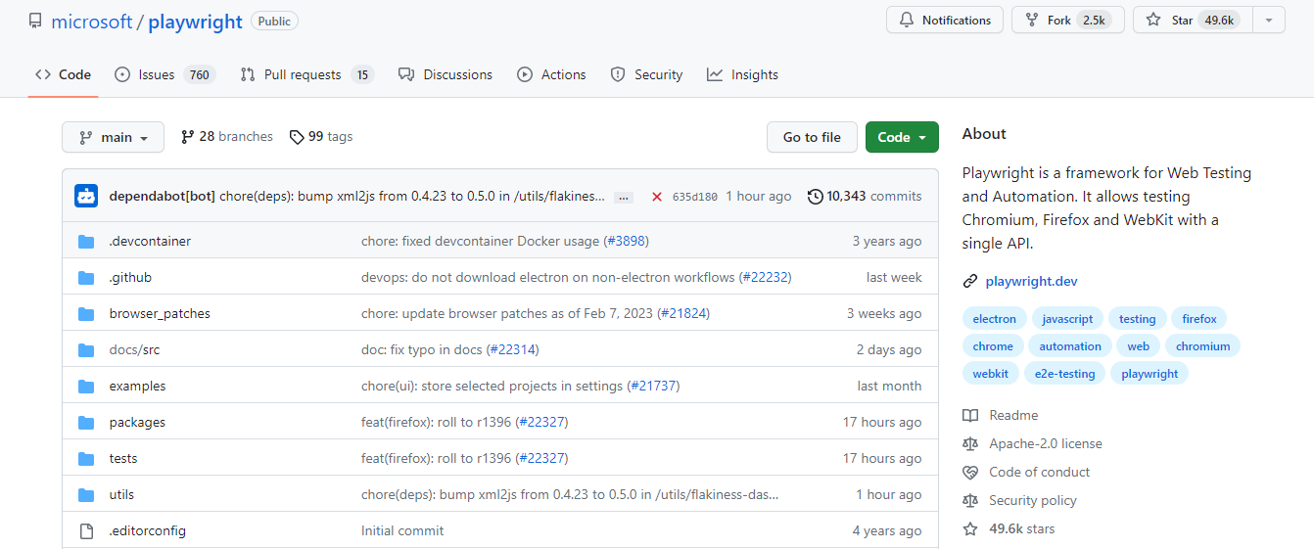
Task: Click the folder icon for docs/src
Action: pos(86,350)
